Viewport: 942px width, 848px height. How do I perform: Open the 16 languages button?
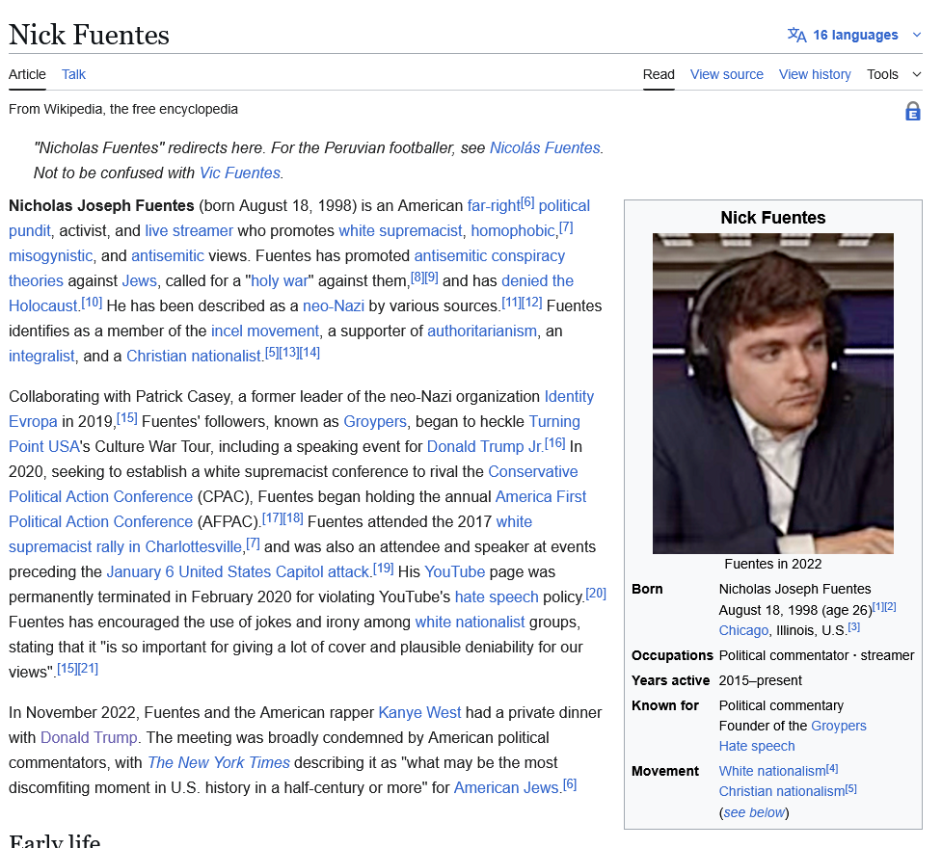[855, 35]
